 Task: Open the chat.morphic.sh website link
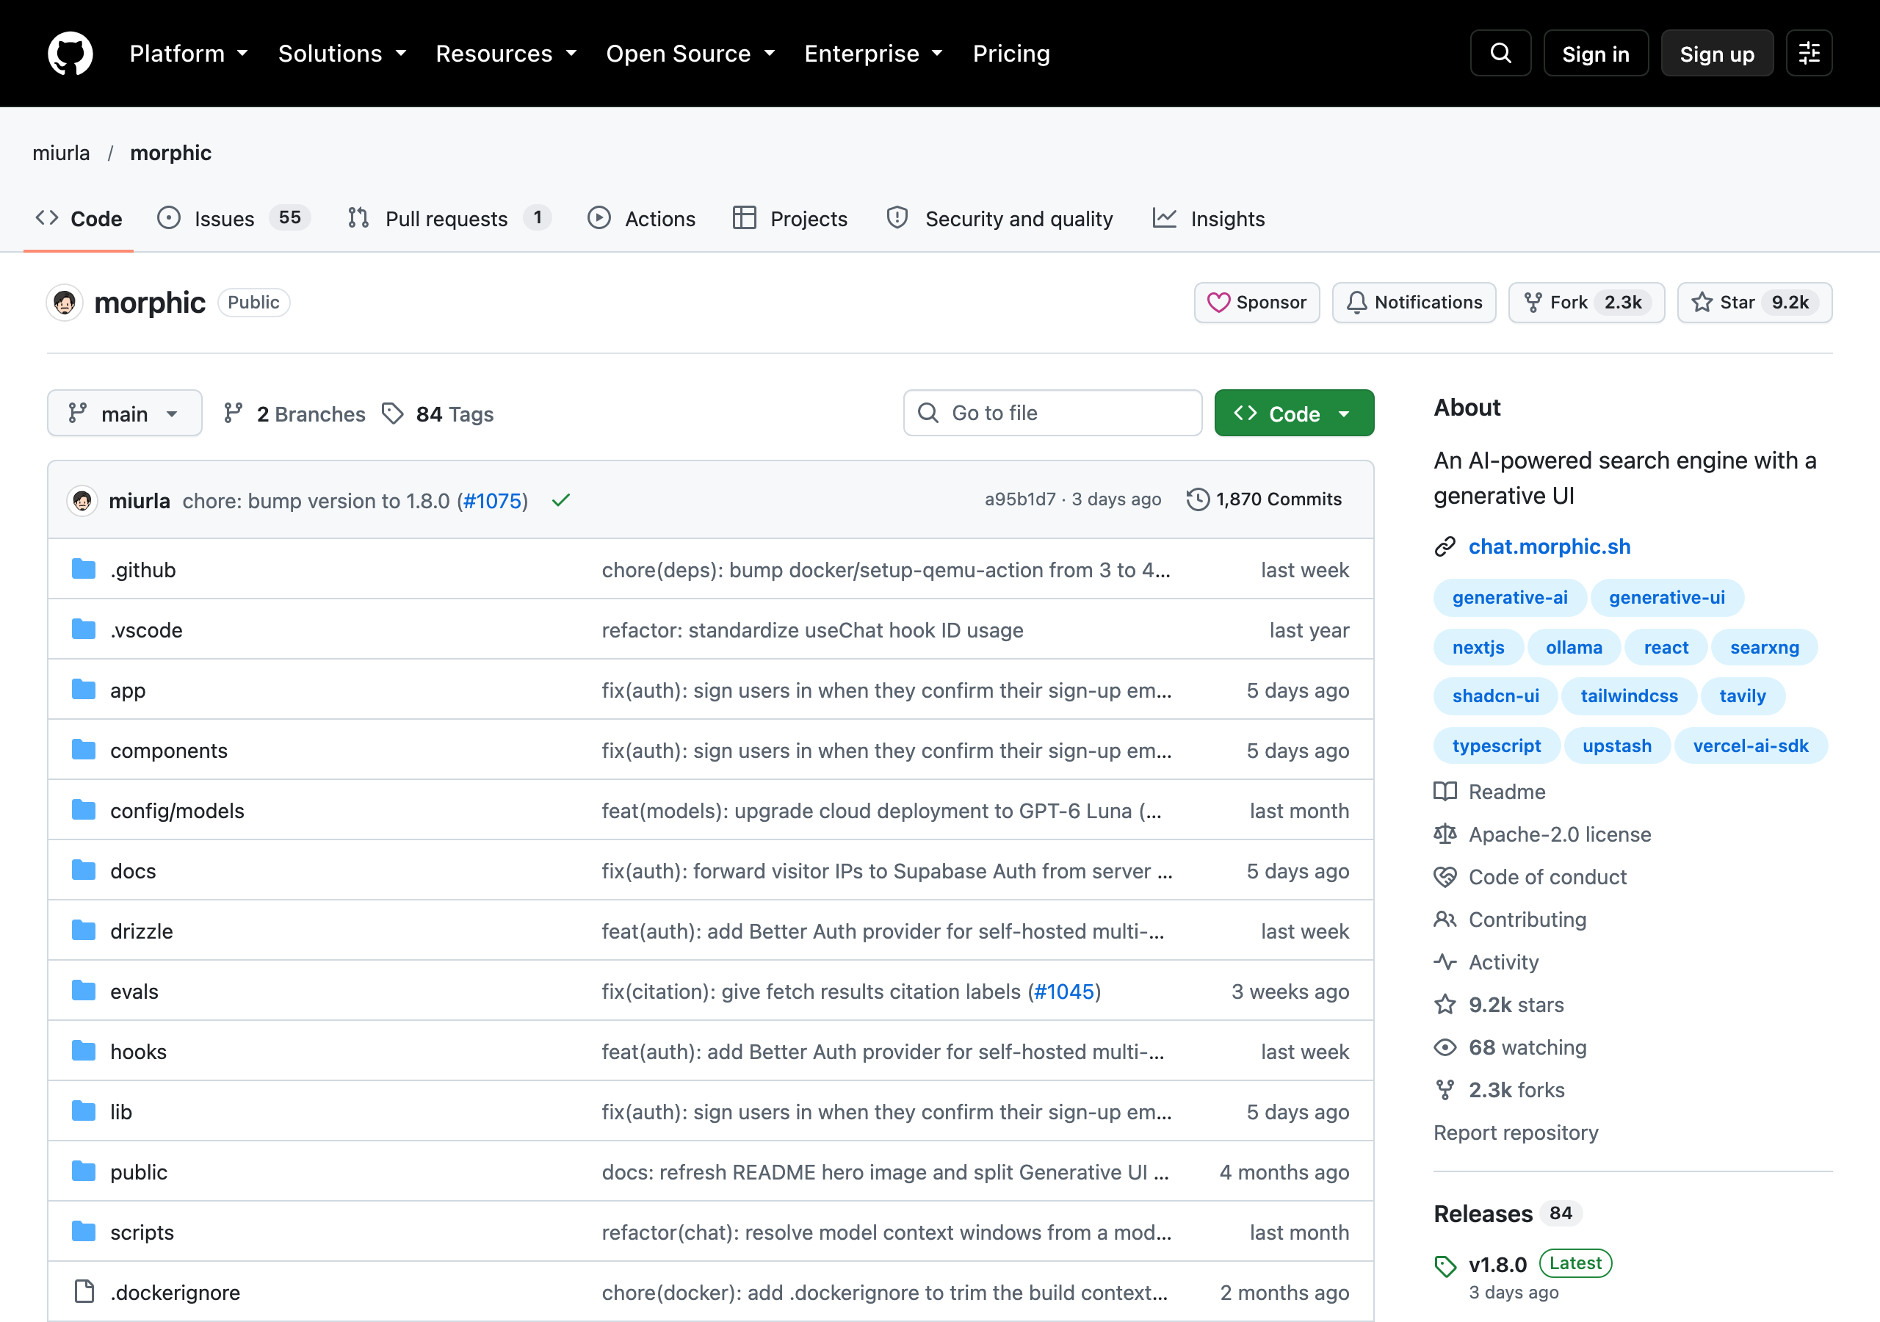click(1550, 546)
